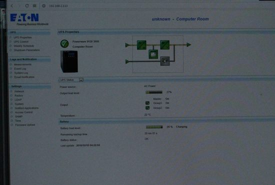Select Email Notification in the sidebar
This screenshot has width=275, height=185.
coord(24,77)
